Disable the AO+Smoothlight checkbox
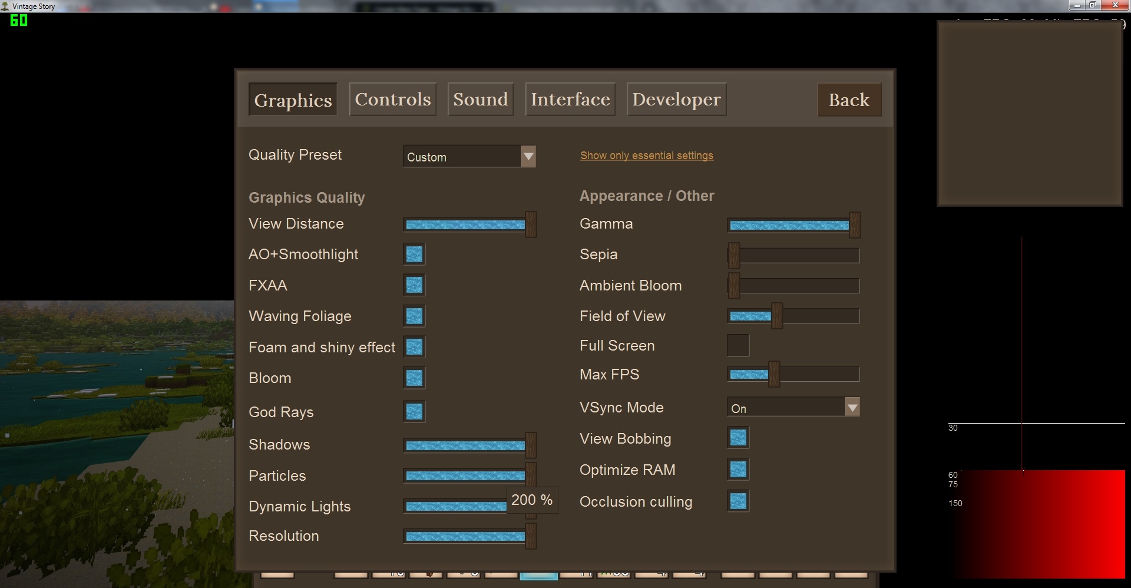1131x588 pixels. point(414,255)
